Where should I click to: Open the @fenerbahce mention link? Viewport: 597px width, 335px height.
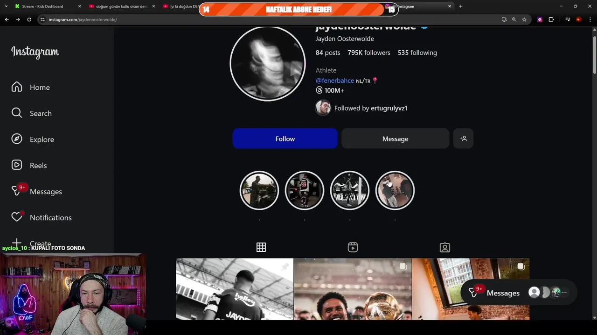coord(335,80)
